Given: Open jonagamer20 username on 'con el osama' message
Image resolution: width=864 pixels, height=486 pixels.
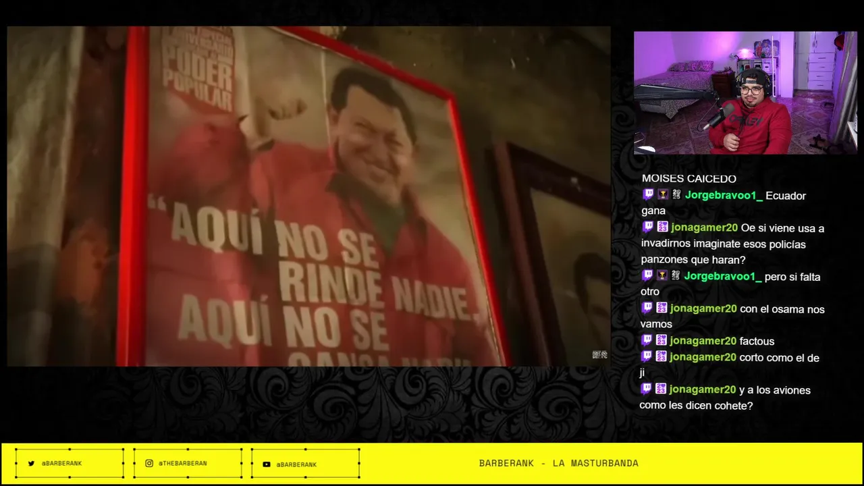Looking at the screenshot, I should click(703, 309).
